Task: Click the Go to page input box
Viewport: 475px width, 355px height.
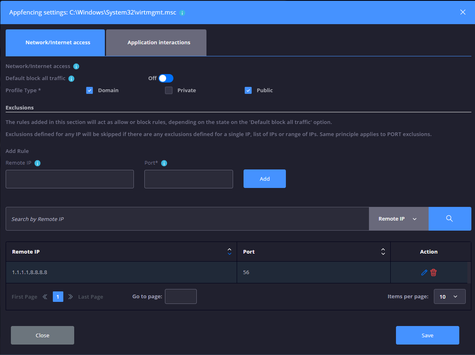Action: pyautogui.click(x=181, y=296)
